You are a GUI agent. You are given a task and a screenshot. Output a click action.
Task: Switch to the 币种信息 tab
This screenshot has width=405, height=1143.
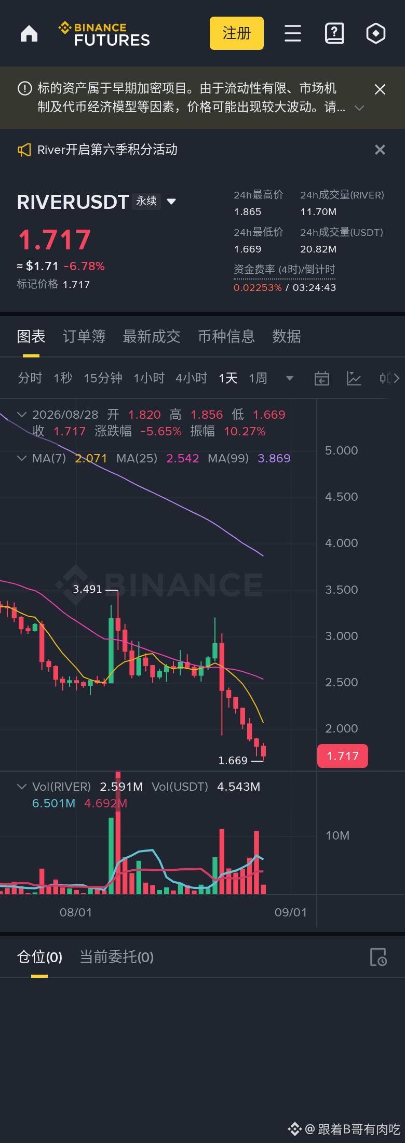[226, 337]
